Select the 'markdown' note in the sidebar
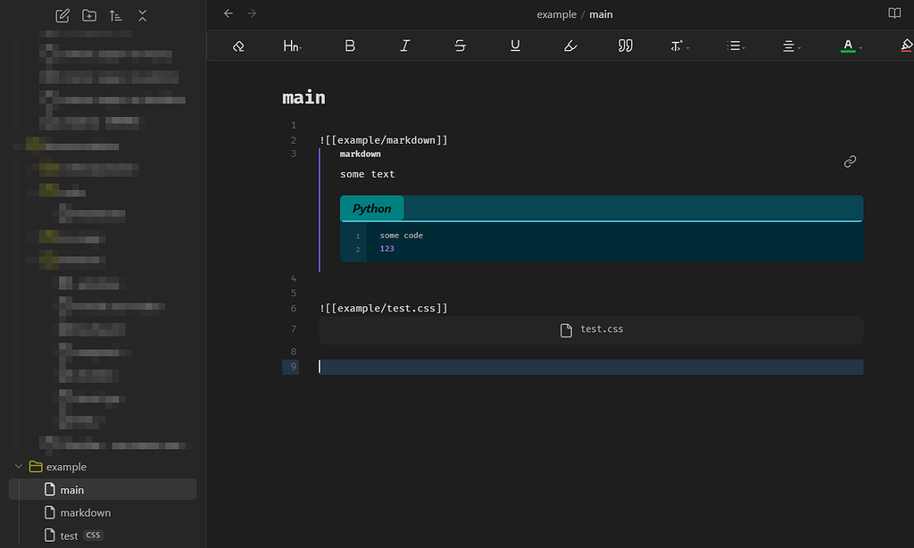The image size is (914, 548). point(86,512)
